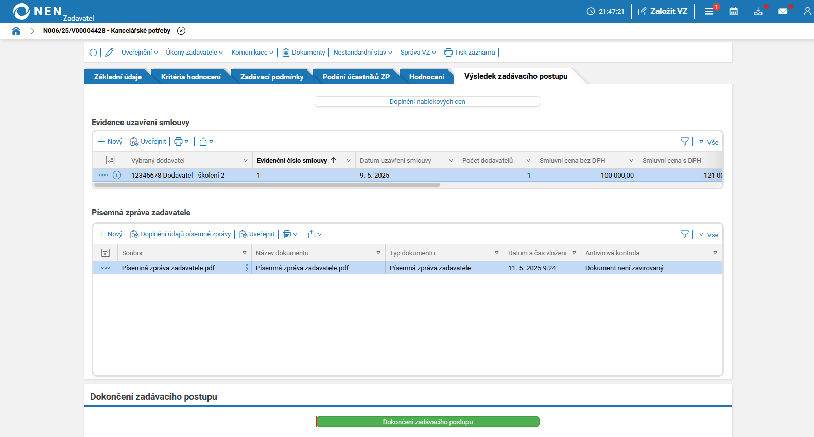Image resolution: width=814 pixels, height=437 pixels.
Task: Open the calendar icon in header
Action: (734, 11)
